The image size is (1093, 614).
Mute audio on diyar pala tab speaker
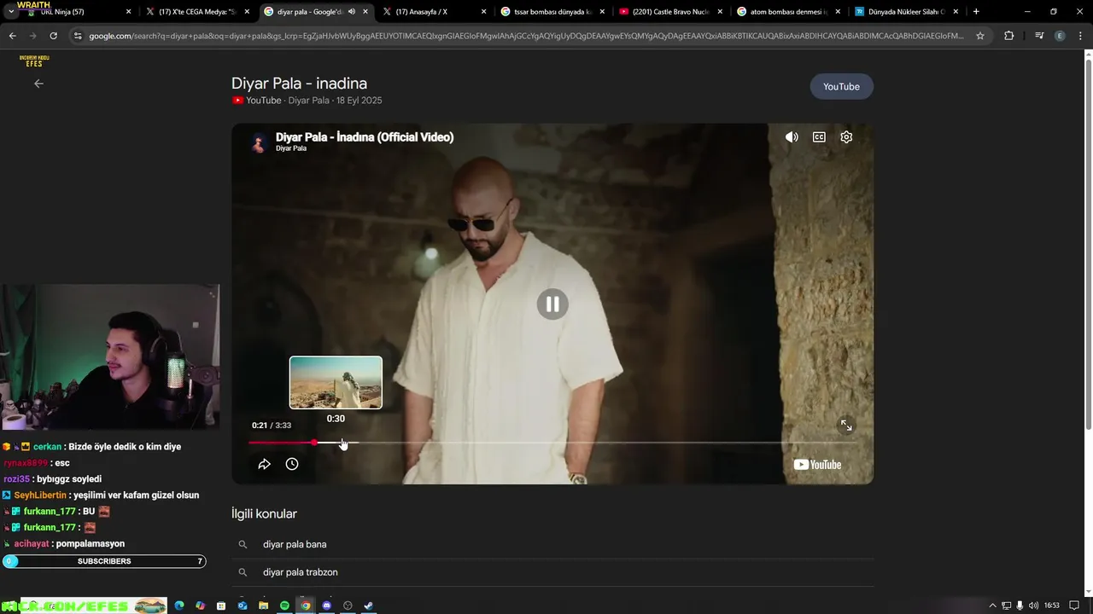[x=351, y=12]
